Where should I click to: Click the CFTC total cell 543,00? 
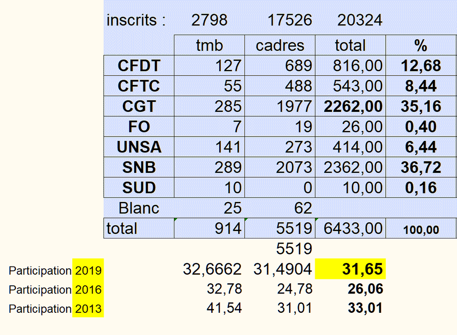[350, 86]
